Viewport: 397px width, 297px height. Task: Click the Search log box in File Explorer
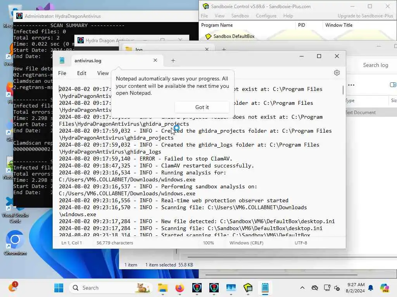tap(375, 65)
